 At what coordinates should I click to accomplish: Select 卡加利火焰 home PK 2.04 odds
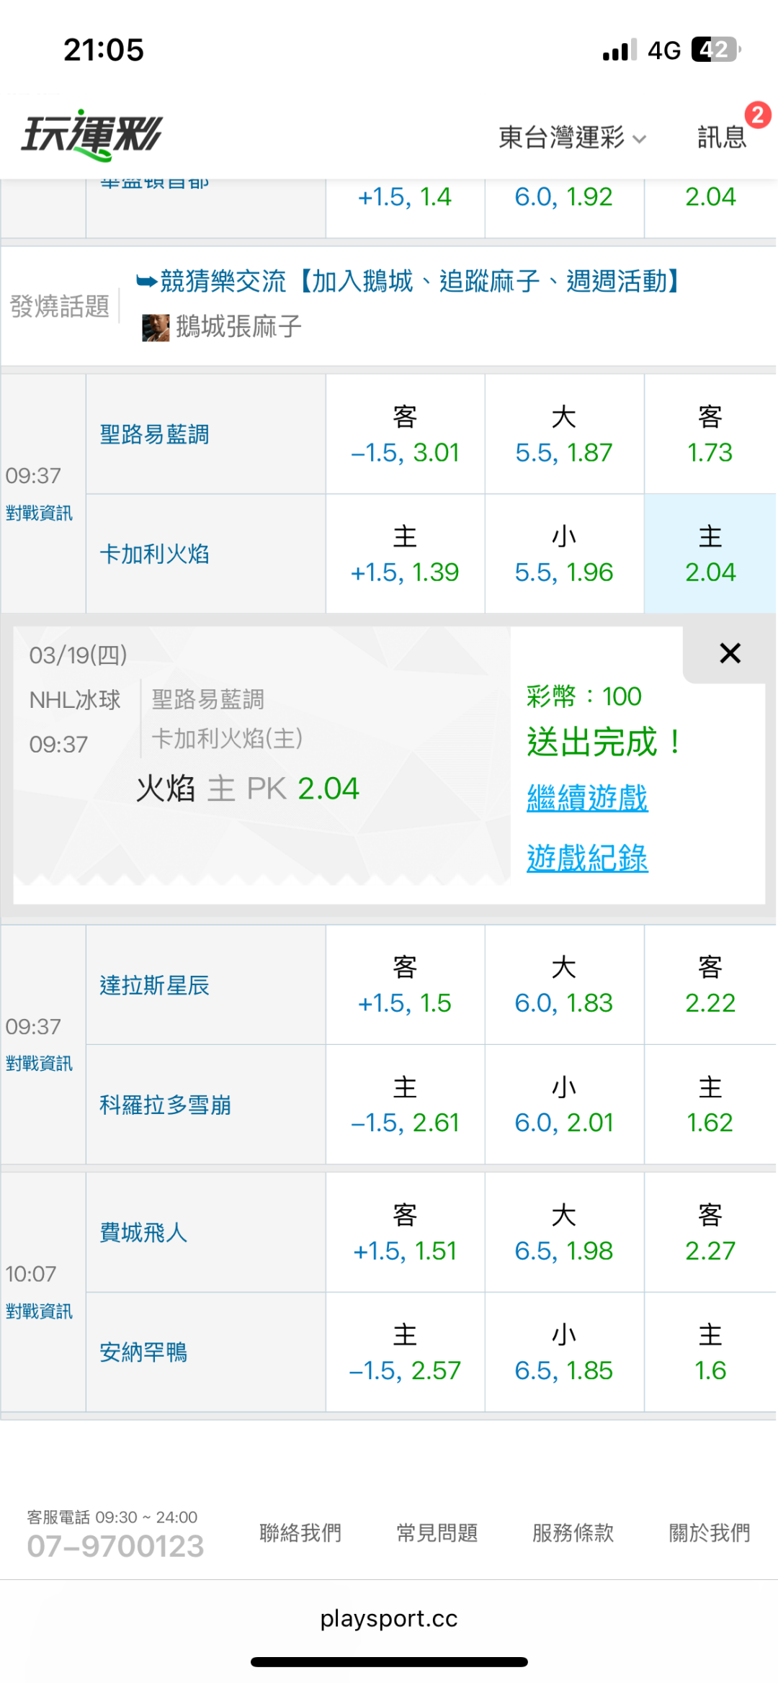point(710,554)
